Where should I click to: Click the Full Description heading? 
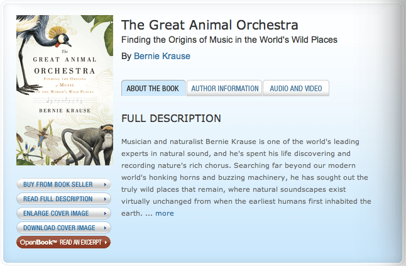coord(171,118)
